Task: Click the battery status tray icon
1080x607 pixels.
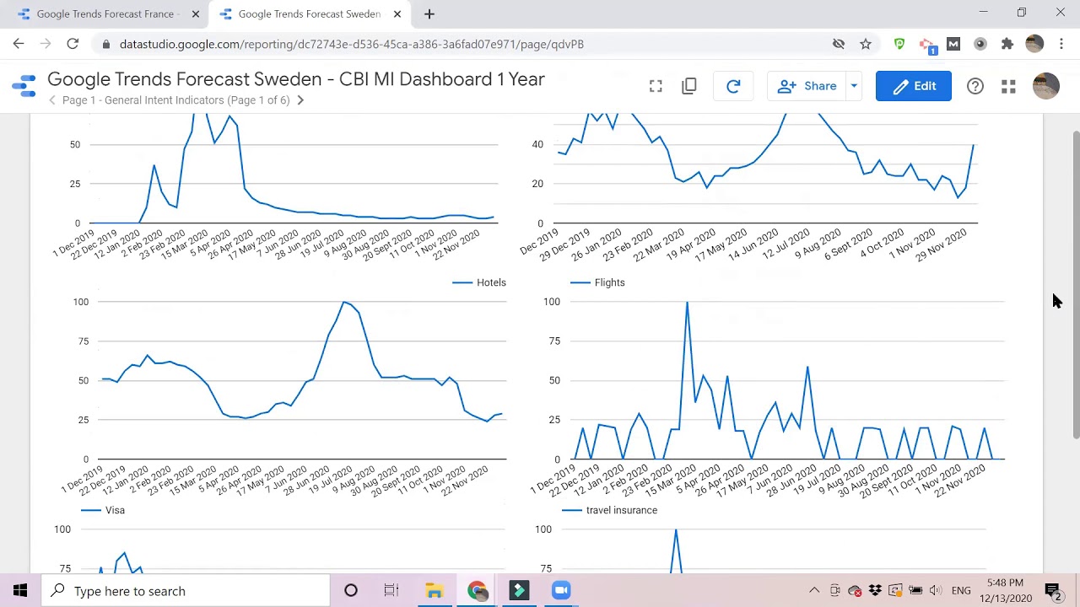Action: 915,591
